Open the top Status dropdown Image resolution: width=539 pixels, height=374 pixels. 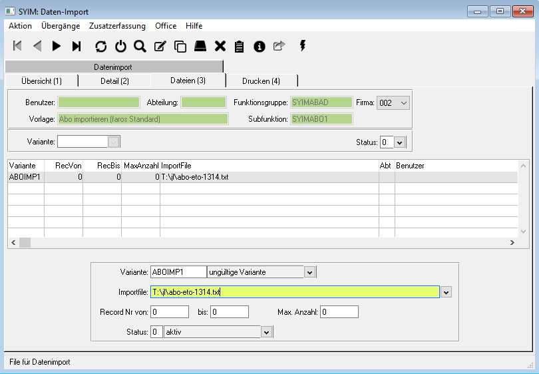[x=399, y=142]
